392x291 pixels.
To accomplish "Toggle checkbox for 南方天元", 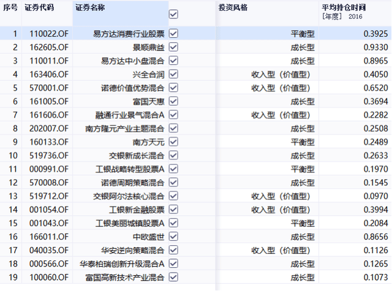I will (173, 142).
